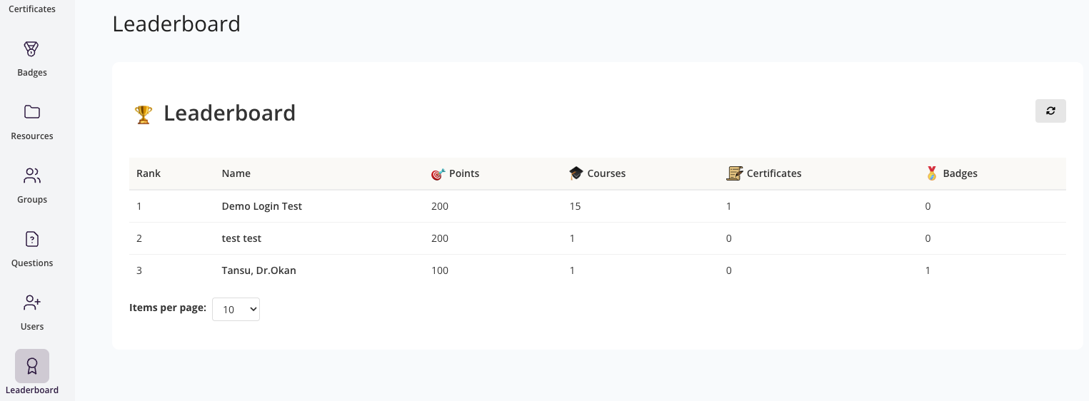1089x401 pixels.
Task: Click the Badges column header
Action: point(960,173)
